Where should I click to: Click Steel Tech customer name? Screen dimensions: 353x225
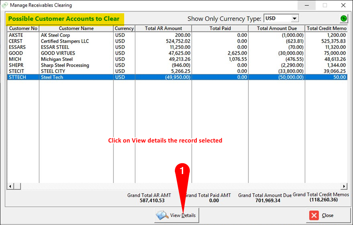coord(52,77)
